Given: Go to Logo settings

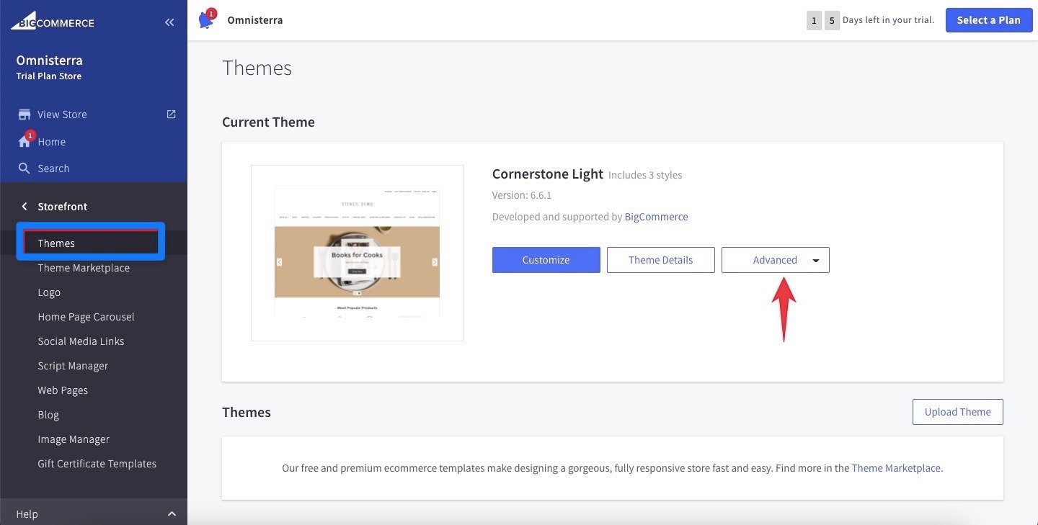Looking at the screenshot, I should click(x=49, y=292).
